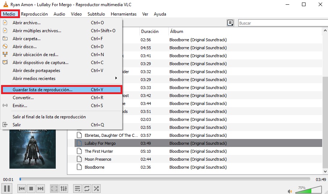Click the 02:56 duration cell
The width and height of the screenshot is (328, 194).
click(x=146, y=40)
